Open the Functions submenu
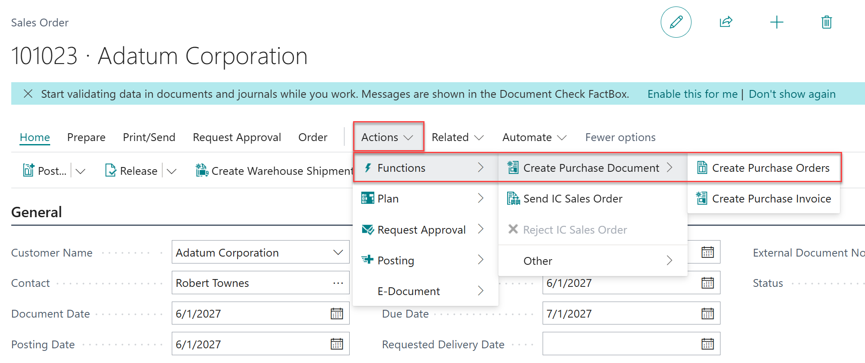865x363 pixels. coord(425,168)
